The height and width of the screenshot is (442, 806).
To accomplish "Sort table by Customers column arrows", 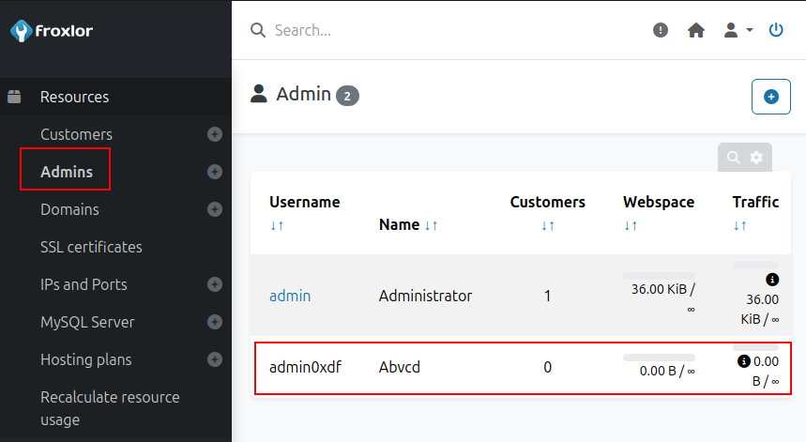I will coord(548,225).
